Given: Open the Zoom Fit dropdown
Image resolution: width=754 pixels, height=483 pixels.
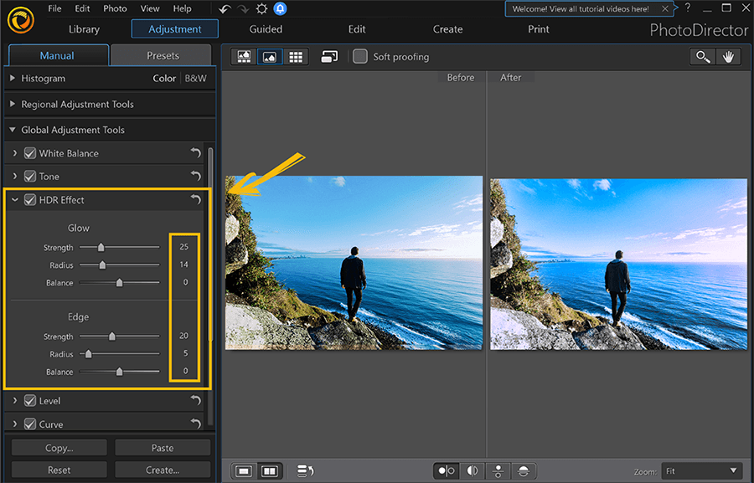Looking at the screenshot, I should tap(701, 470).
